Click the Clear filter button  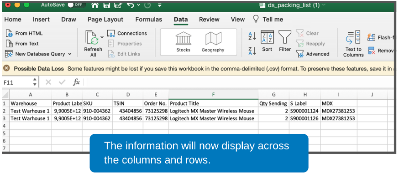(x=307, y=33)
